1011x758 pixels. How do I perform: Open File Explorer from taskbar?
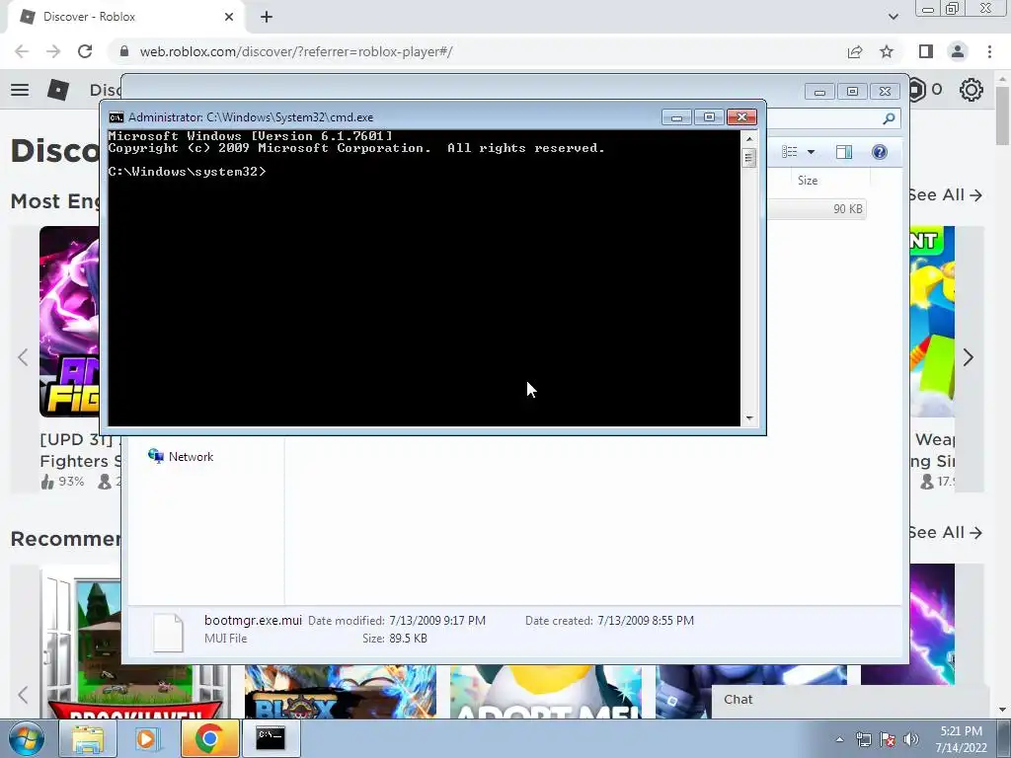88,738
